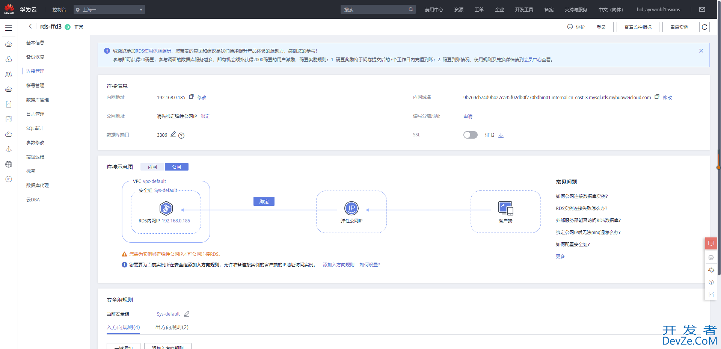Screen dimensions: 721x349
Task: Click 绑定 link beside public address
Action: pos(205,116)
